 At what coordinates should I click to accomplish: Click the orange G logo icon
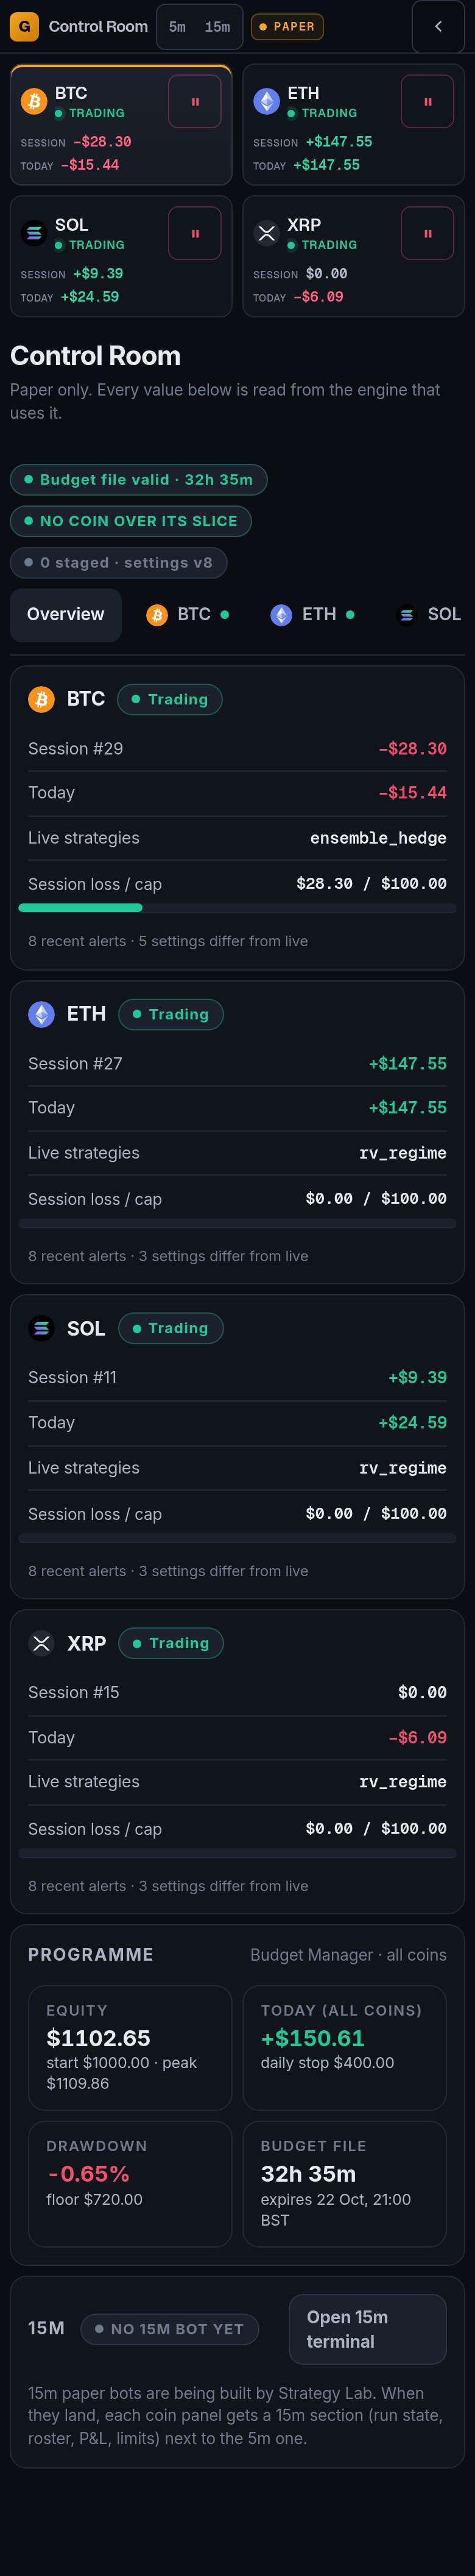pos(25,26)
